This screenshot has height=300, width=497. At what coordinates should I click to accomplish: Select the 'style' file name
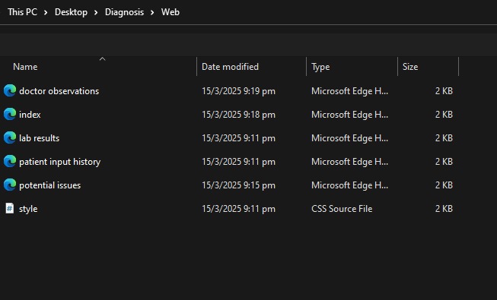click(x=28, y=209)
